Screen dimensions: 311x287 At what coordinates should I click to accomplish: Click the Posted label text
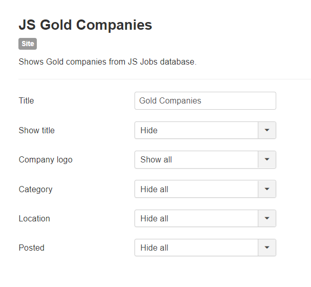[x=31, y=248]
